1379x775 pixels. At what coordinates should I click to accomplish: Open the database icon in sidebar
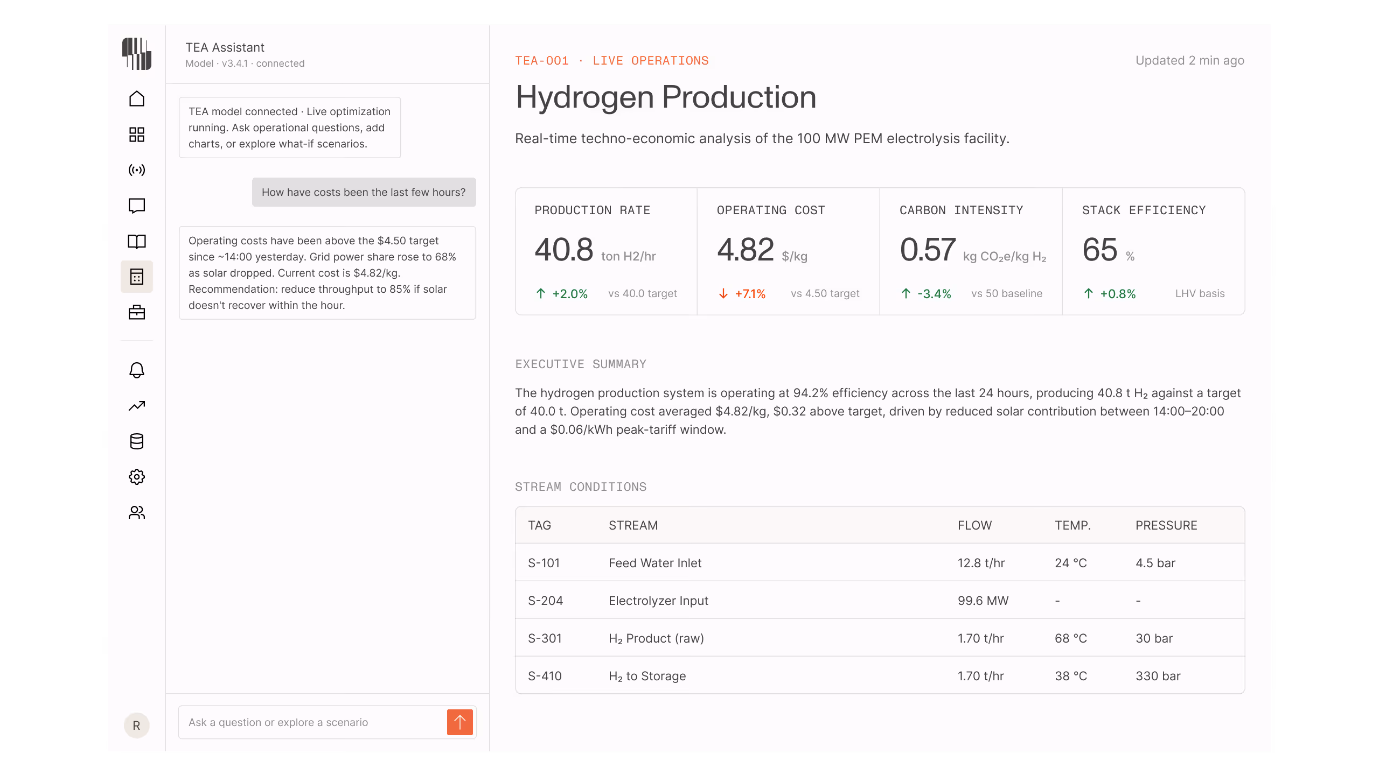tap(137, 441)
